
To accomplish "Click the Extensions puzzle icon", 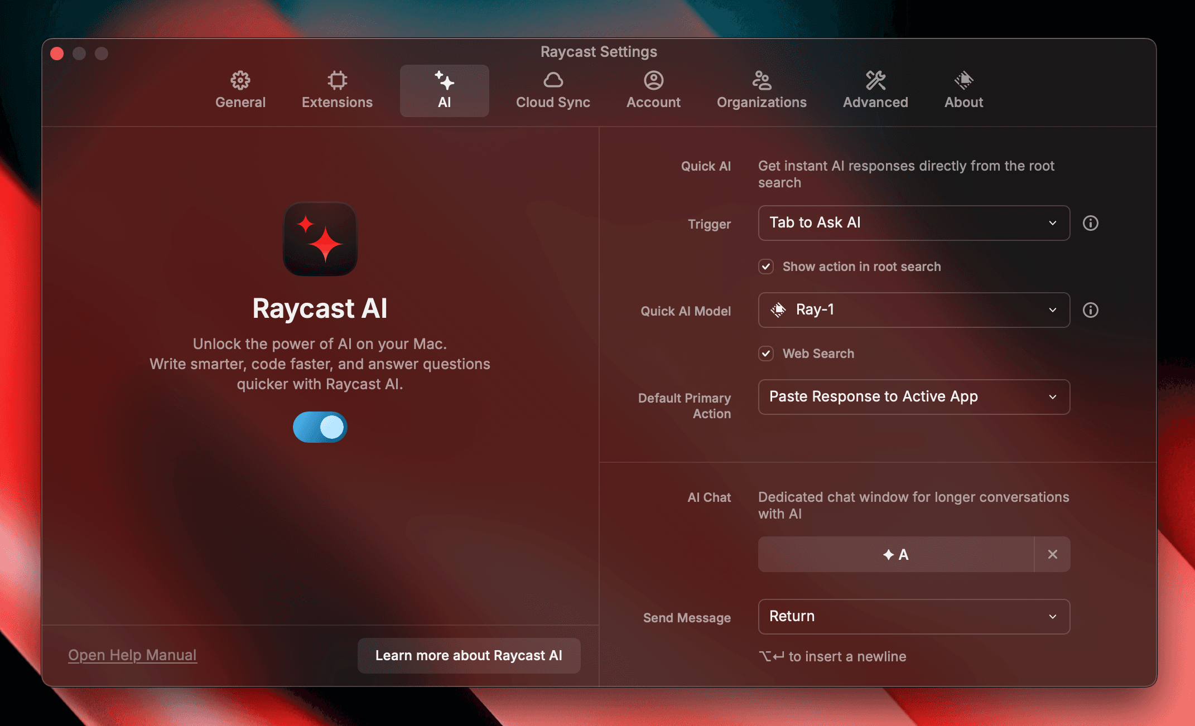I will click(x=336, y=80).
